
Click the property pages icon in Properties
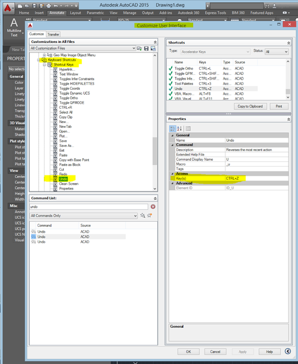188,128
